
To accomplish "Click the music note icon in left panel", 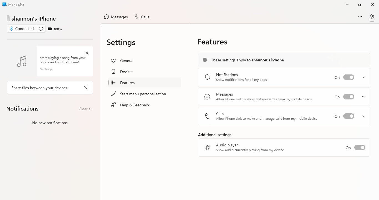I will pyautogui.click(x=22, y=61).
